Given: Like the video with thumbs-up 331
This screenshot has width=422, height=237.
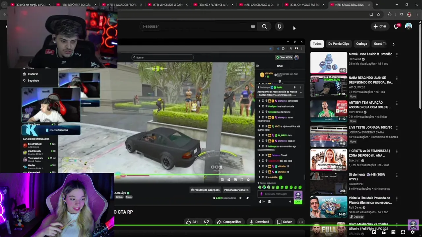Looking at the screenshot, I should tap(192, 222).
